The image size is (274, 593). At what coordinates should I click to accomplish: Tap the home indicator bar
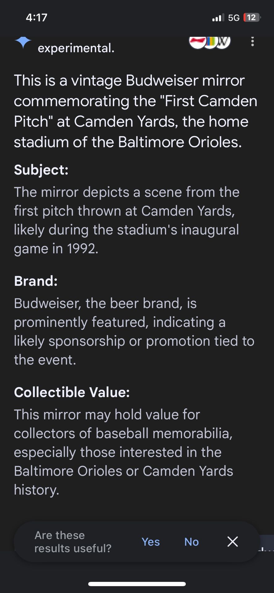(x=137, y=584)
